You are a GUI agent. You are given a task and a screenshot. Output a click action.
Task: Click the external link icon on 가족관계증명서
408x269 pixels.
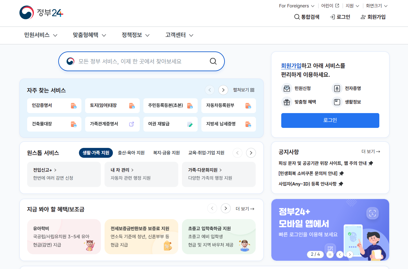click(x=132, y=124)
